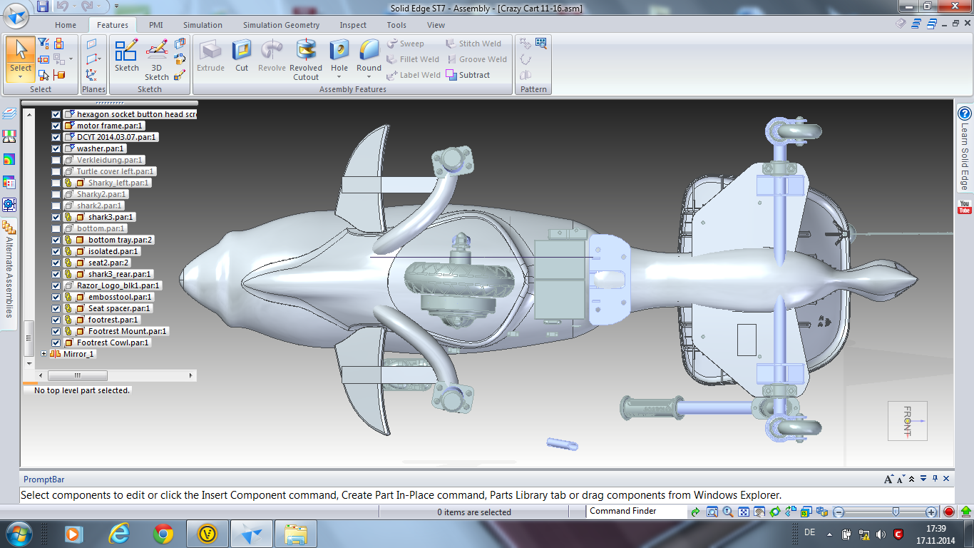Image resolution: width=974 pixels, height=548 pixels.
Task: Click the Command Finder search field
Action: point(636,511)
